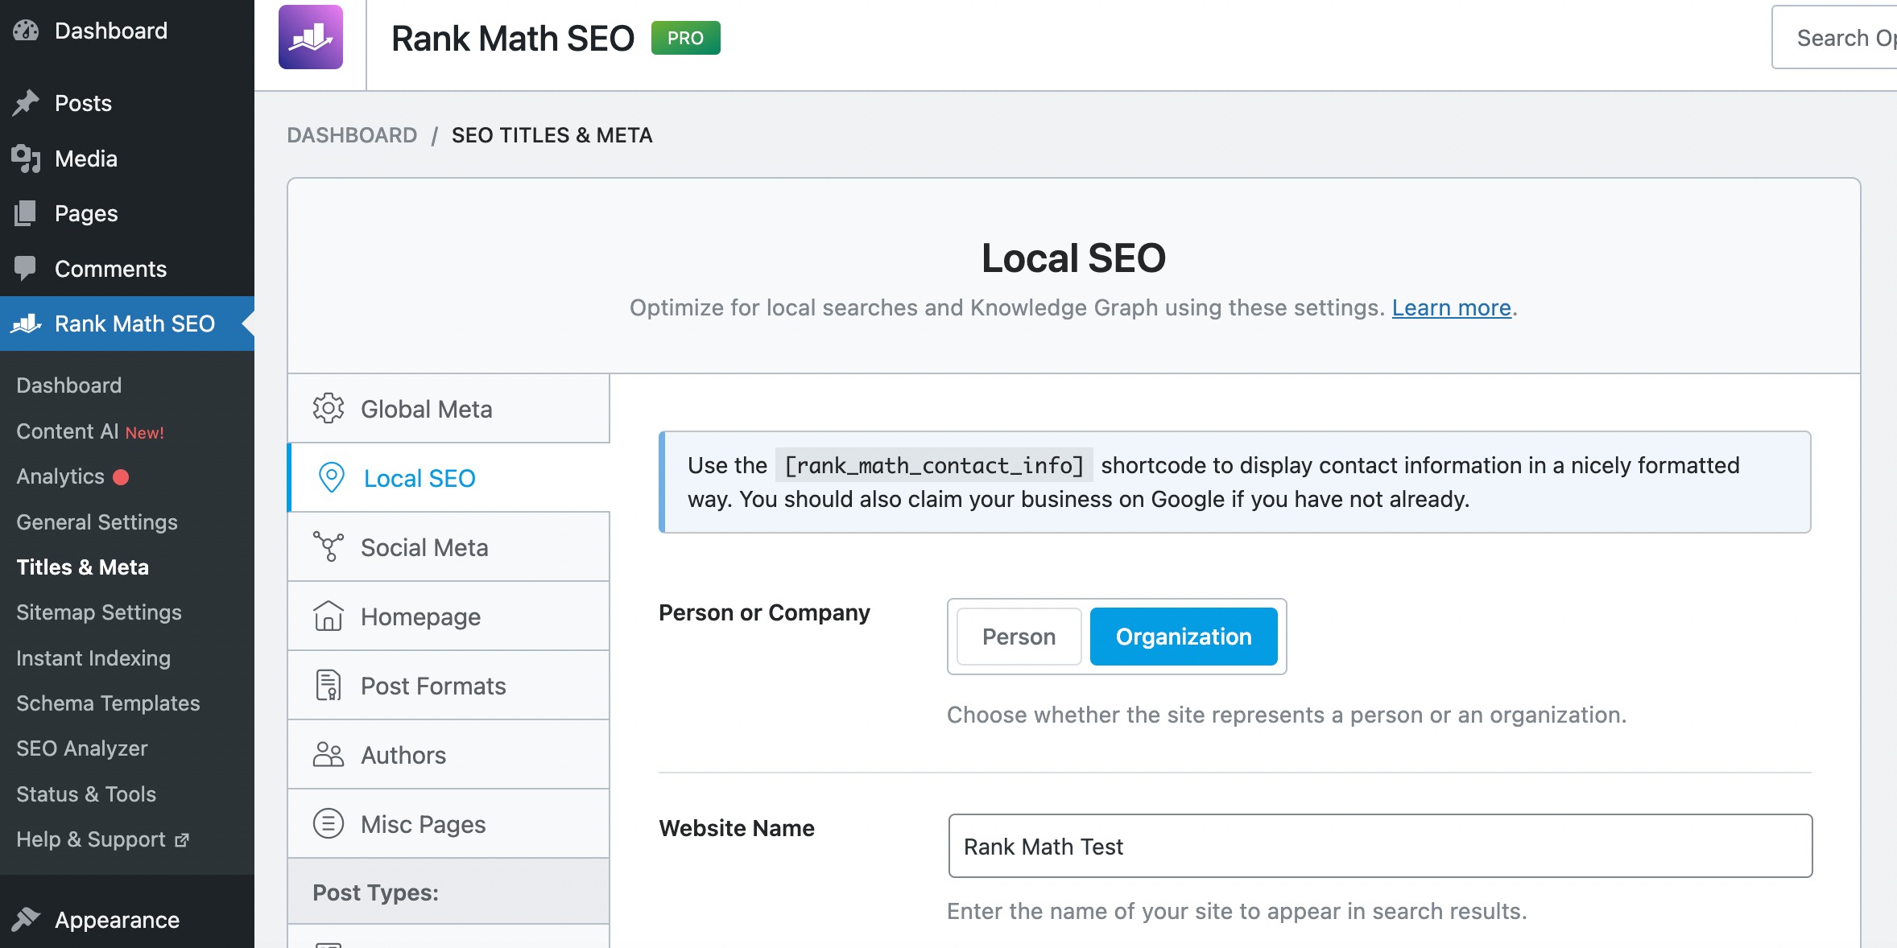The width and height of the screenshot is (1897, 948).
Task: Click the Local SEO heading
Action: tap(1073, 258)
